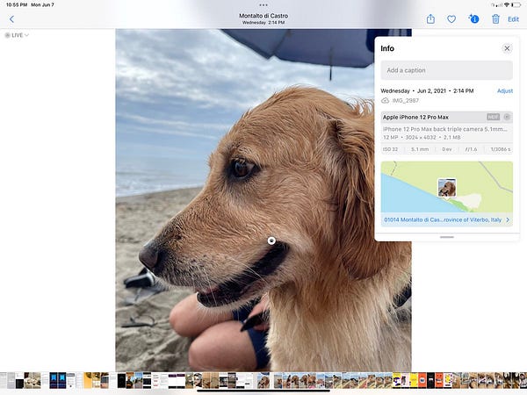
Task: Open Edit mode for this photo
Action: click(x=513, y=19)
